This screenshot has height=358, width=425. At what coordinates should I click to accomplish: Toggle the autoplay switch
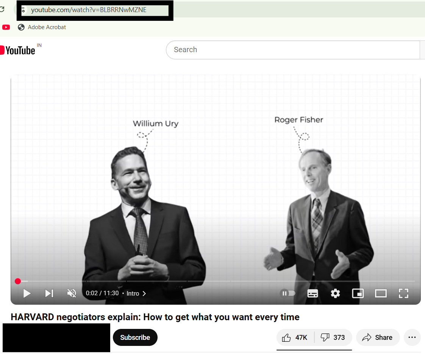click(x=287, y=293)
